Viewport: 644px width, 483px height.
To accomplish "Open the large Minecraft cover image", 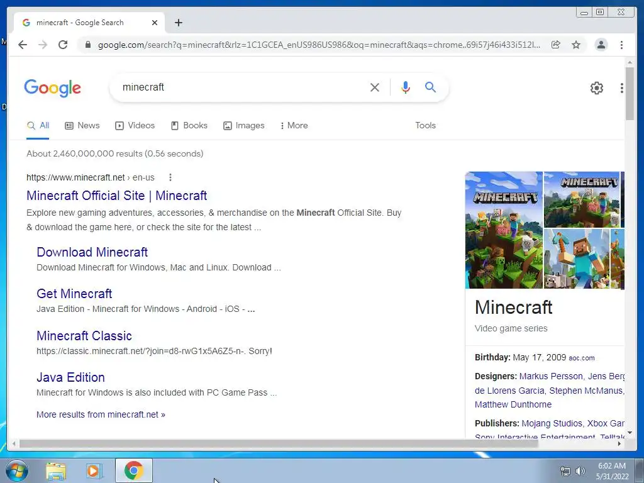I will click(504, 230).
